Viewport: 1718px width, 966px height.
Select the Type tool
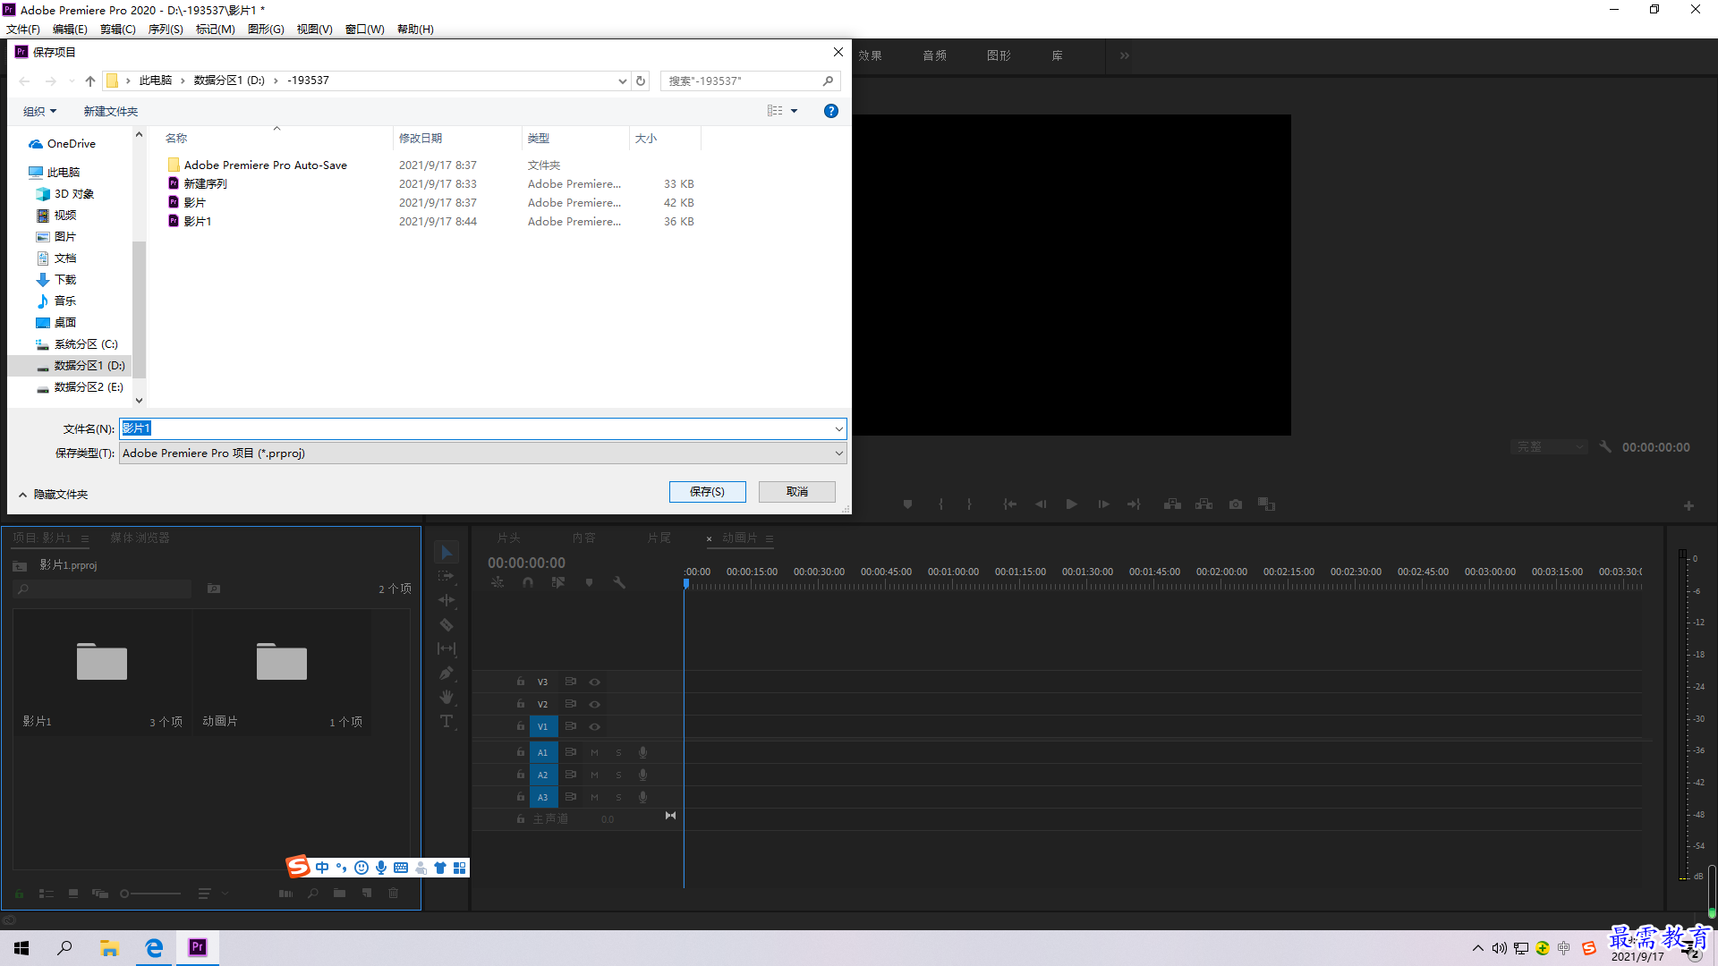447,721
